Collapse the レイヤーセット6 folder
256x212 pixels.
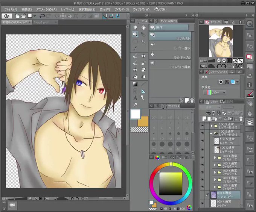pos(211,133)
